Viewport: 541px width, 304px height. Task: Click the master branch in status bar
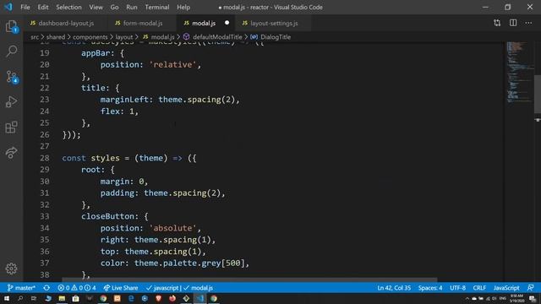(x=21, y=288)
